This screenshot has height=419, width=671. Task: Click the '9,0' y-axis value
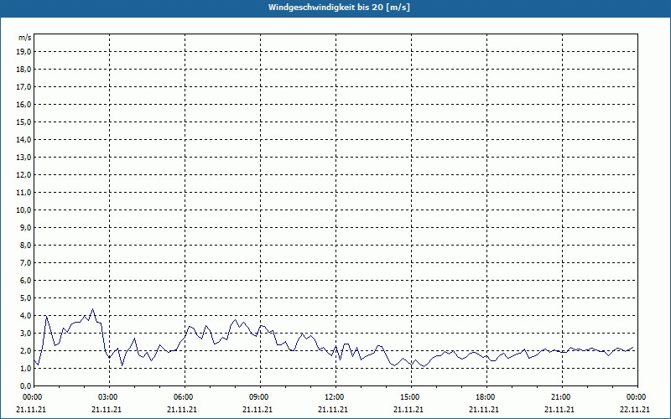(x=25, y=227)
